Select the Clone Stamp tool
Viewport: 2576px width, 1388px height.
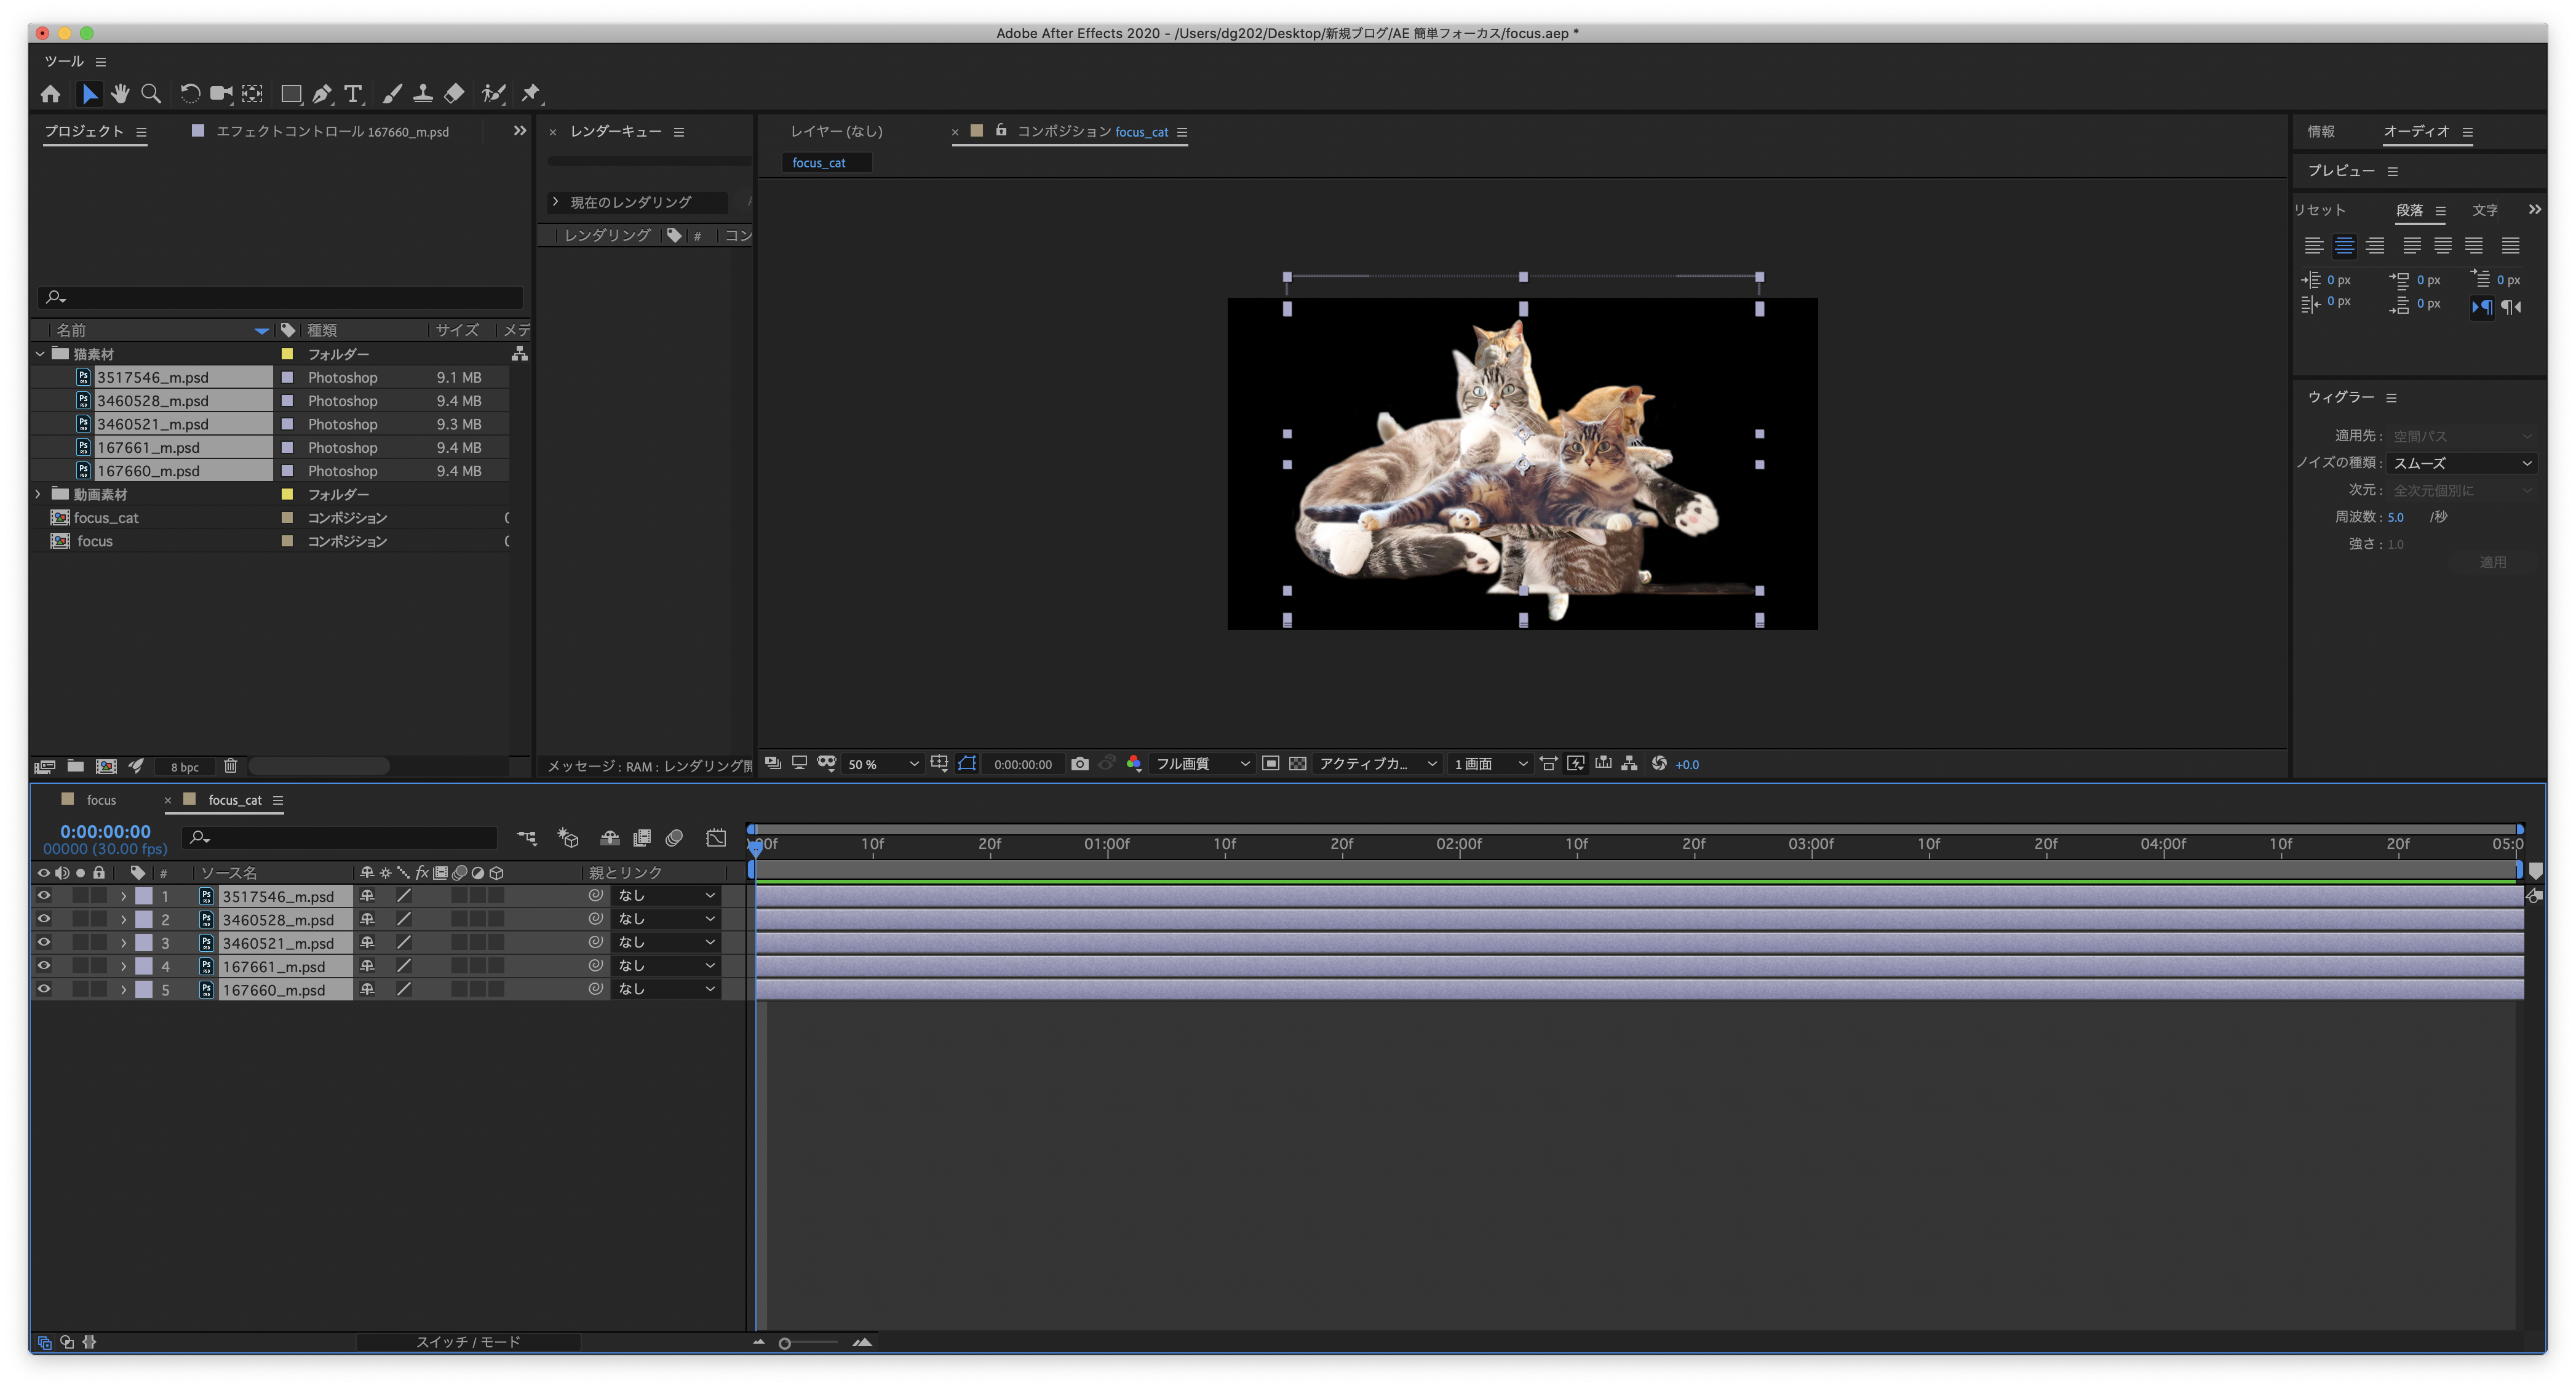click(x=423, y=94)
